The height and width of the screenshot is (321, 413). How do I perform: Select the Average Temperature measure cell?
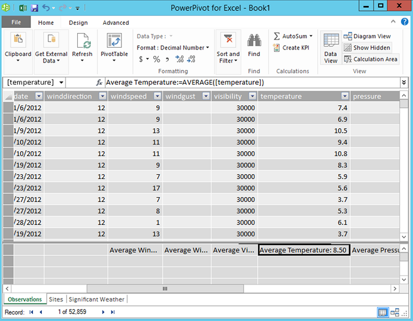point(304,250)
